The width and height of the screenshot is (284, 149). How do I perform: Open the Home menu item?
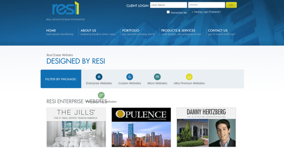(51, 31)
